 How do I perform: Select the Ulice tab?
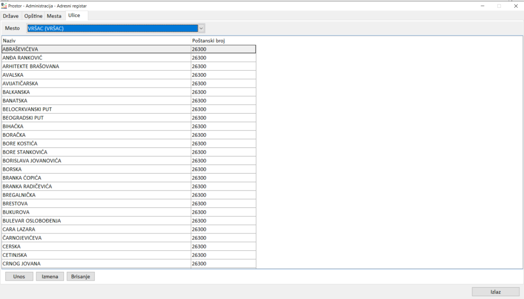click(x=74, y=16)
